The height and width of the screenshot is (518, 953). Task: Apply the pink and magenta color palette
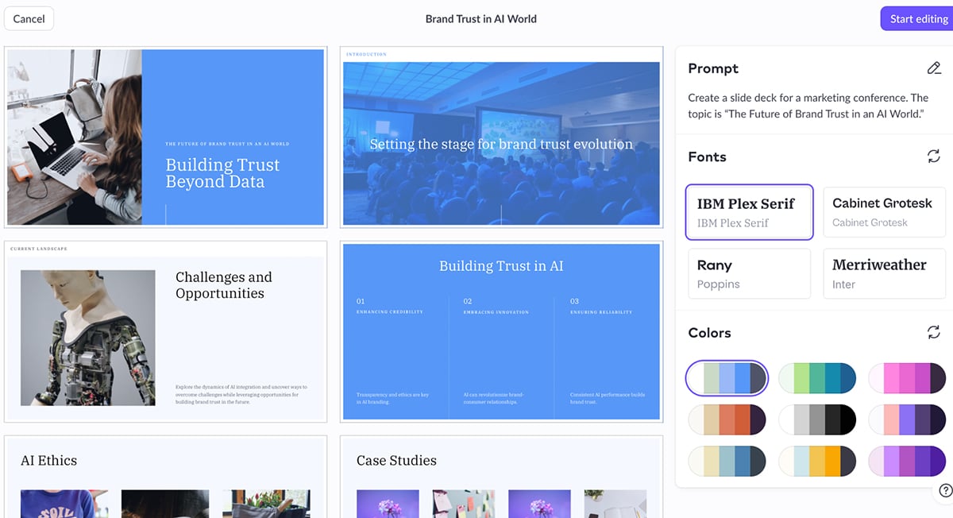(907, 378)
